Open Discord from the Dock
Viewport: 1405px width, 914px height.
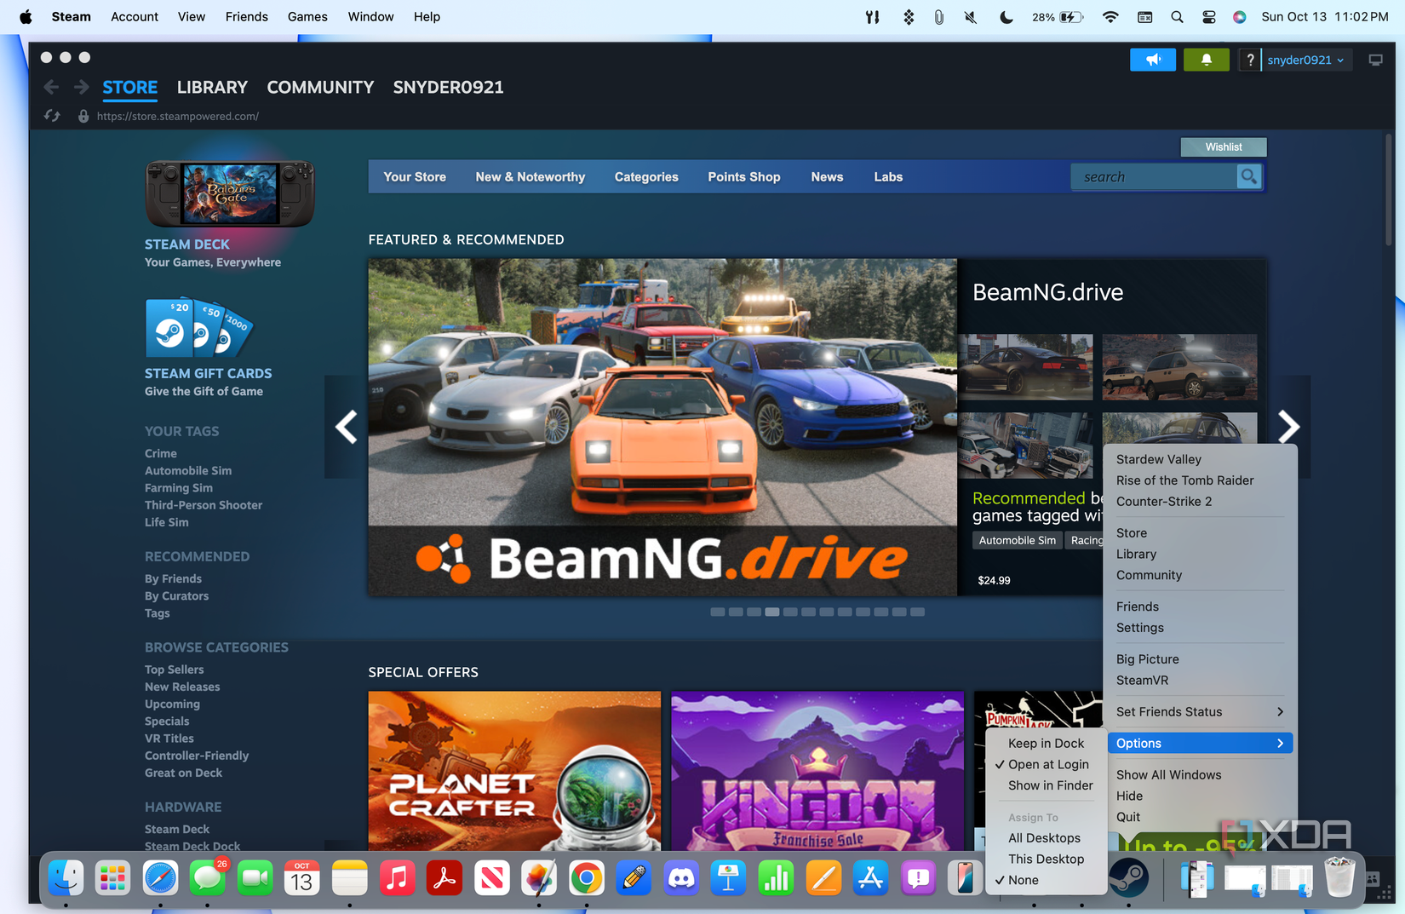(x=681, y=878)
